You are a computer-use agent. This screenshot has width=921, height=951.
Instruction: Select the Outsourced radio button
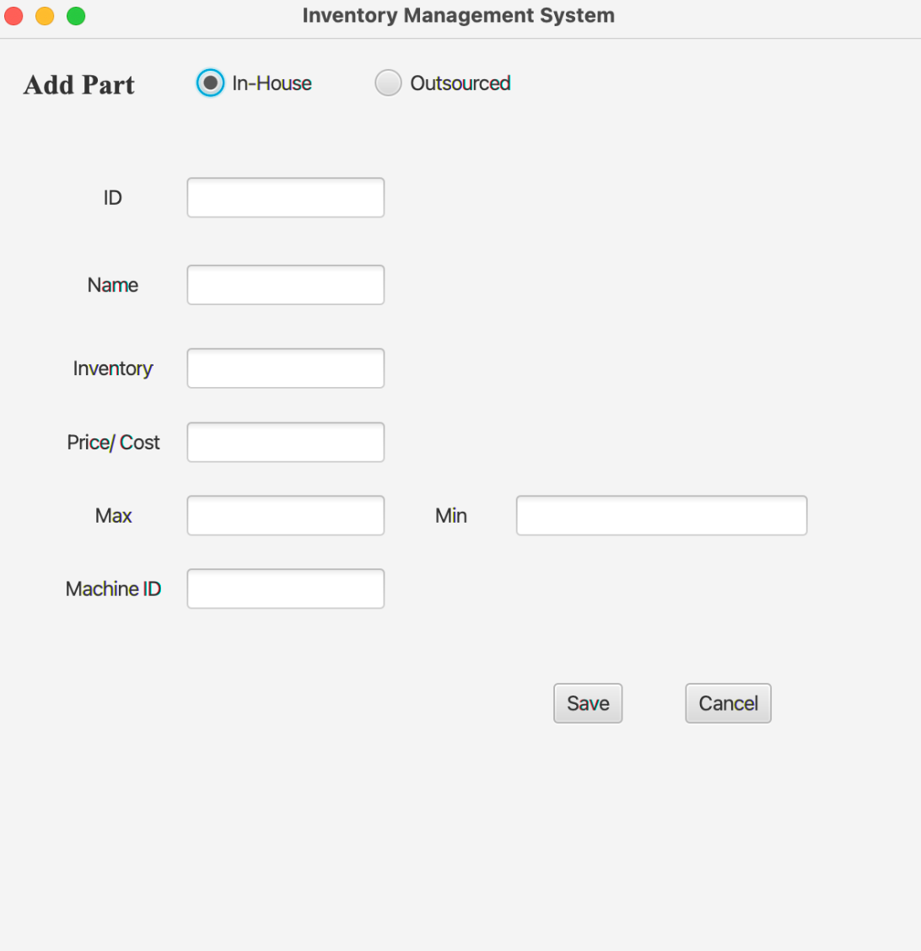tap(388, 83)
